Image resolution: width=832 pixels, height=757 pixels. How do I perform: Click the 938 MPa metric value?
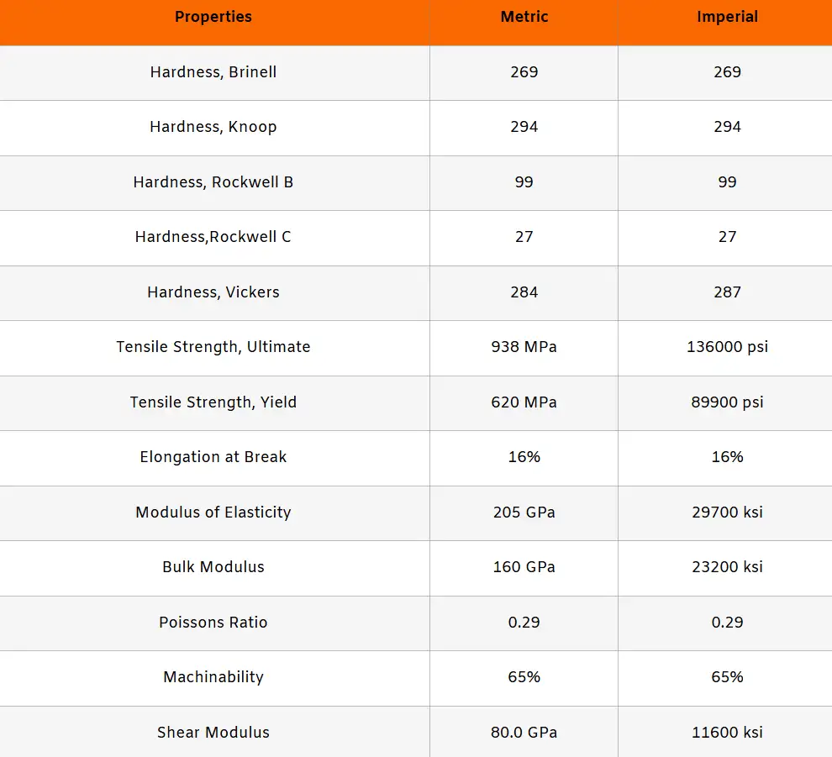(524, 347)
